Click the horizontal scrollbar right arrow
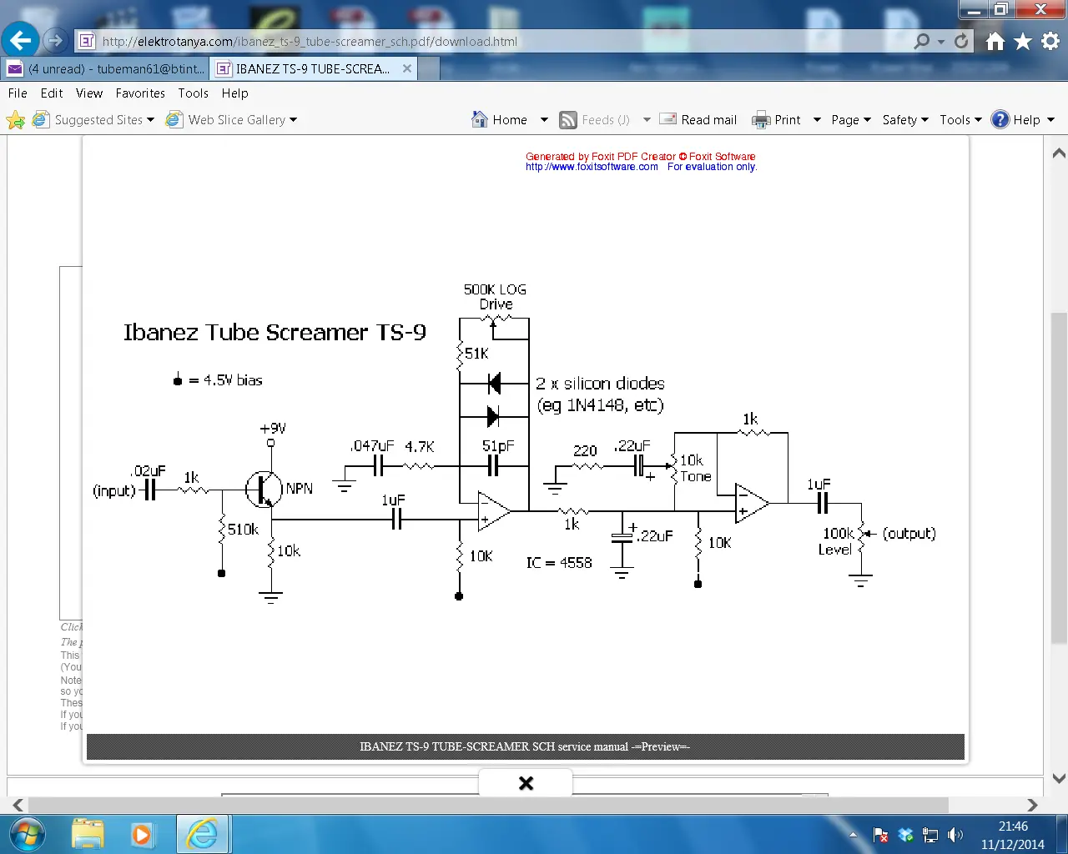 [1032, 805]
